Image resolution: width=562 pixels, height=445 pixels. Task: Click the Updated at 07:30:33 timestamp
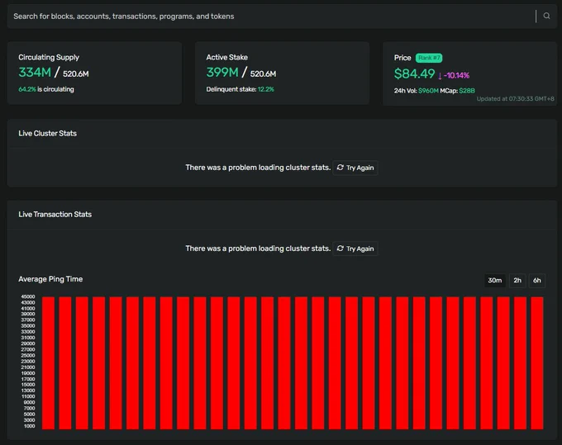[515, 99]
